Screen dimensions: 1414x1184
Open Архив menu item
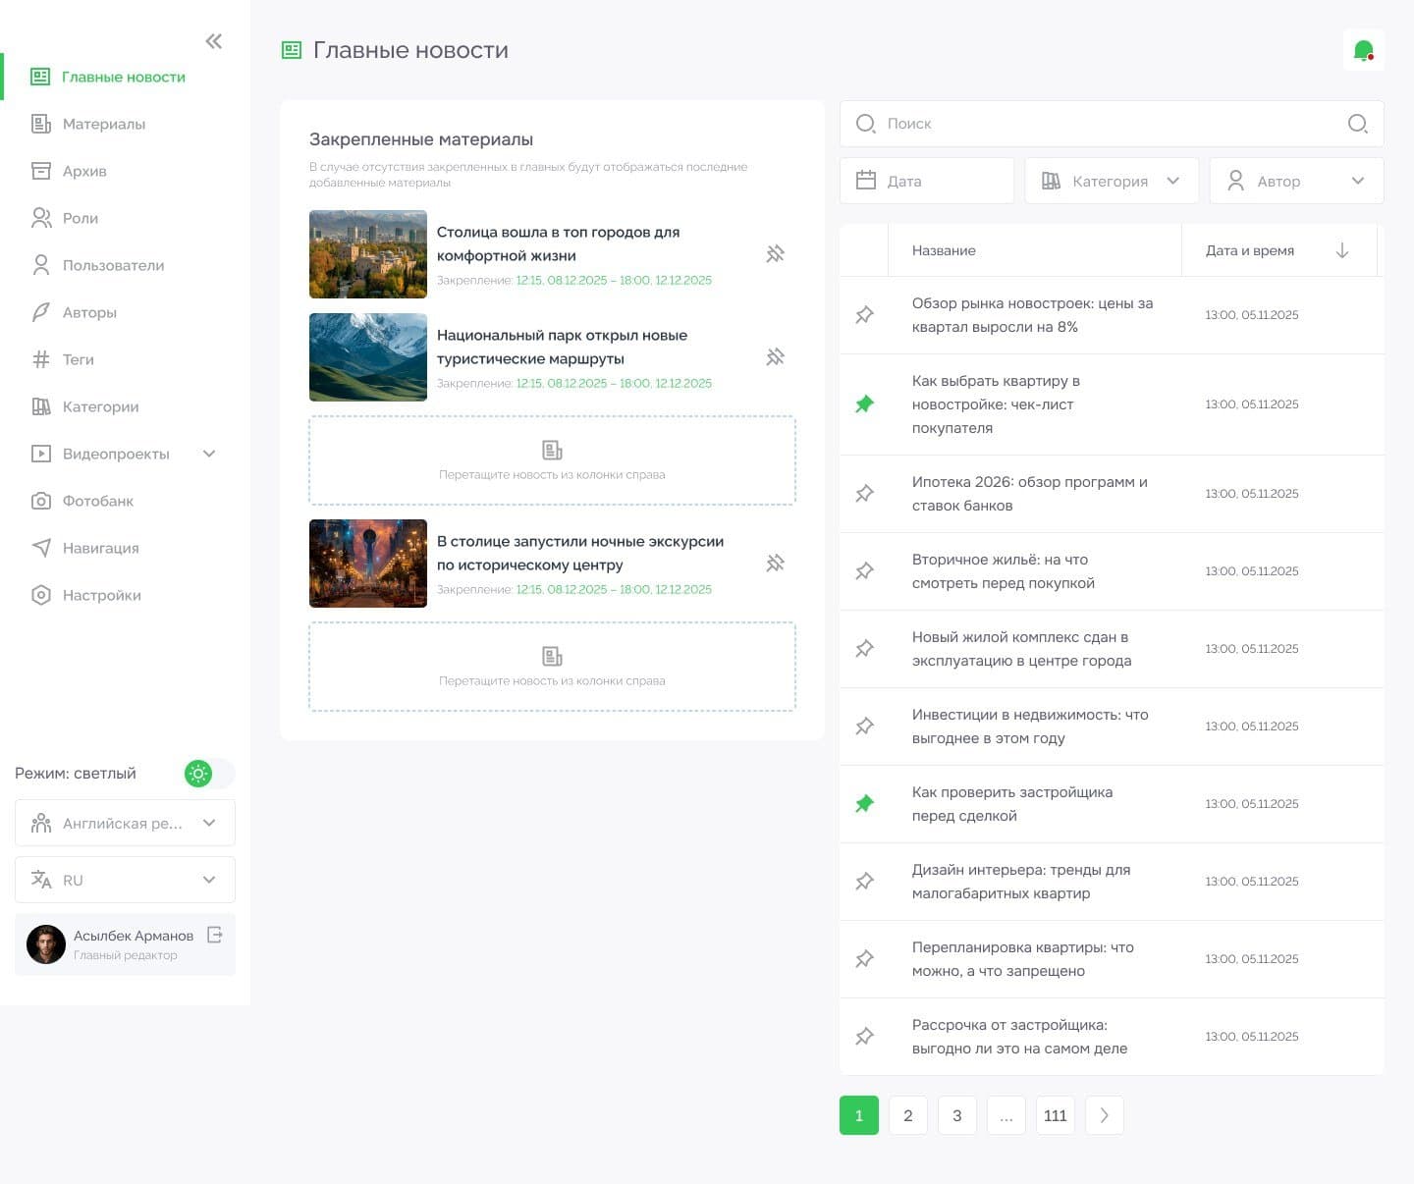click(x=125, y=171)
